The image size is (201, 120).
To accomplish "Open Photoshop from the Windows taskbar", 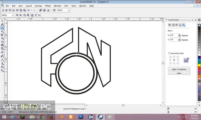I will click(81, 117).
